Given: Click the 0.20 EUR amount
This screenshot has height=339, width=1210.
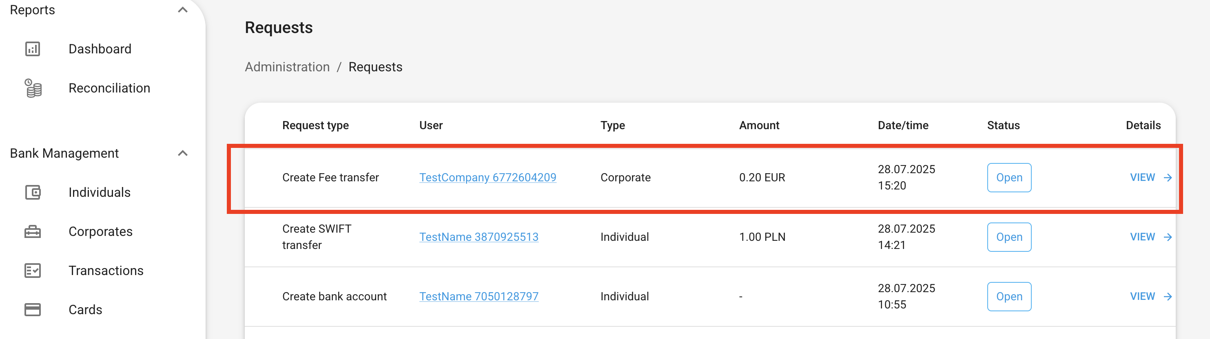Looking at the screenshot, I should point(762,178).
